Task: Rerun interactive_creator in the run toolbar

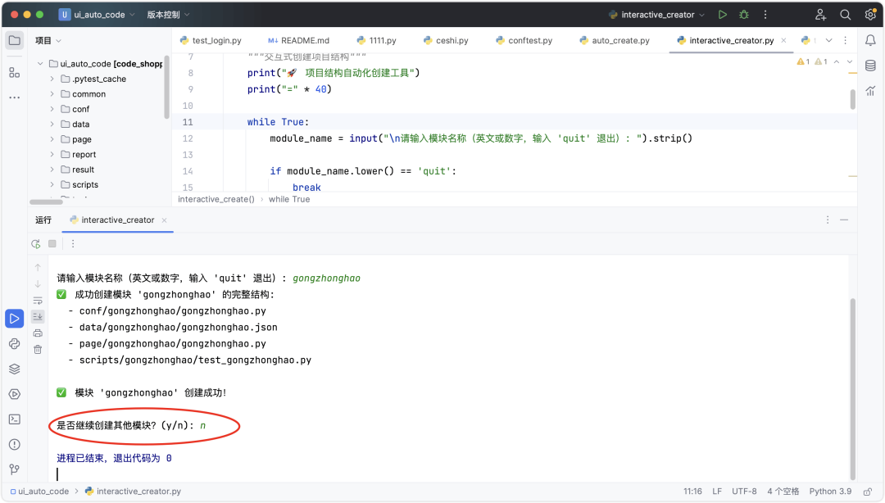Action: click(35, 244)
